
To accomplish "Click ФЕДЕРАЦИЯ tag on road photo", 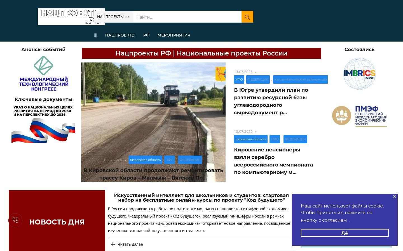I will click(x=190, y=160).
